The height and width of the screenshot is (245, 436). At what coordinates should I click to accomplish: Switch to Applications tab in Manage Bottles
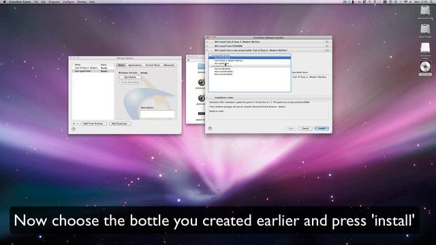135,65
